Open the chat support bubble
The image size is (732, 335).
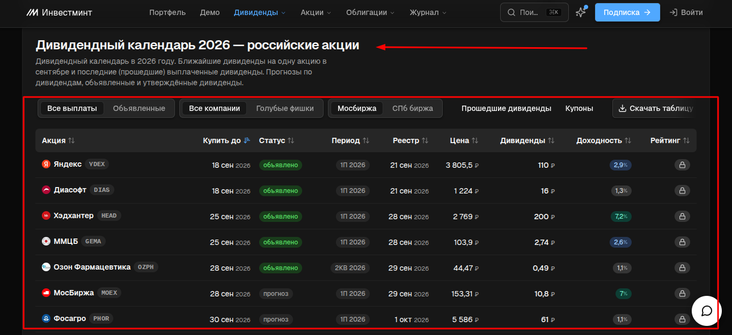coord(706,311)
